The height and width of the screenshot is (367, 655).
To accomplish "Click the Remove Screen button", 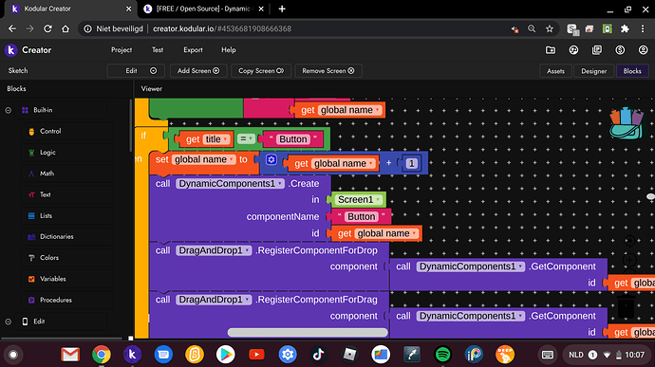I will [x=328, y=71].
